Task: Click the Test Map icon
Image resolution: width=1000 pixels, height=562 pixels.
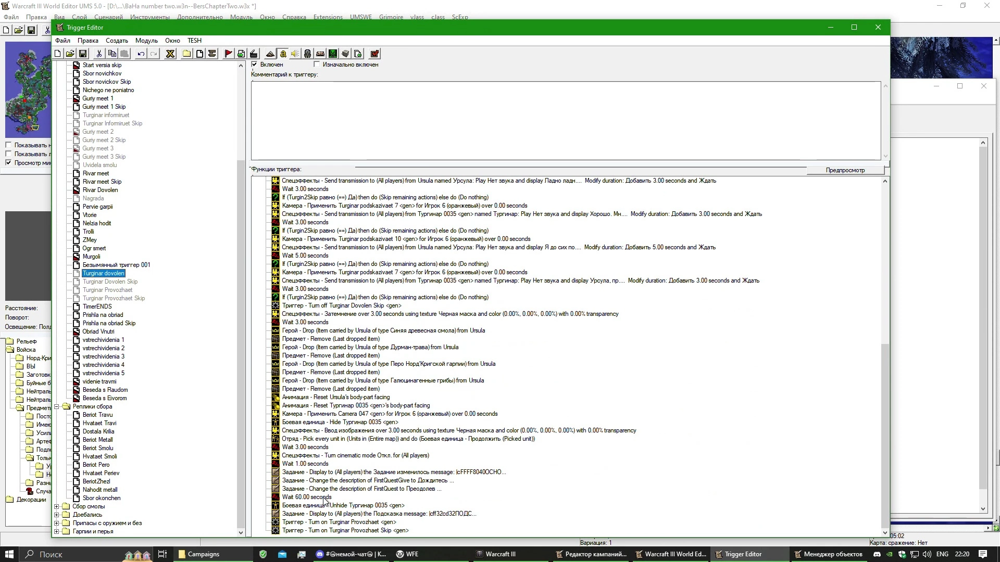Action: (x=374, y=54)
